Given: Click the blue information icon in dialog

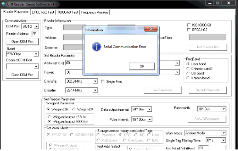Looking at the screenshot, I should click(x=96, y=47).
